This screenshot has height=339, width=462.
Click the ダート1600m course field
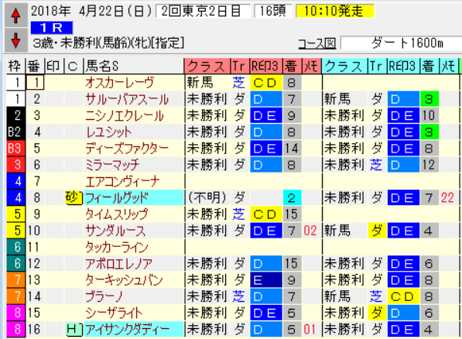[x=402, y=43]
